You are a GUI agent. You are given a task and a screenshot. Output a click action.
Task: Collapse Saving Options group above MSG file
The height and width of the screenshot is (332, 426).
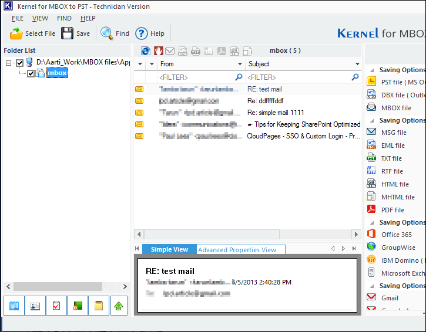coord(372,121)
